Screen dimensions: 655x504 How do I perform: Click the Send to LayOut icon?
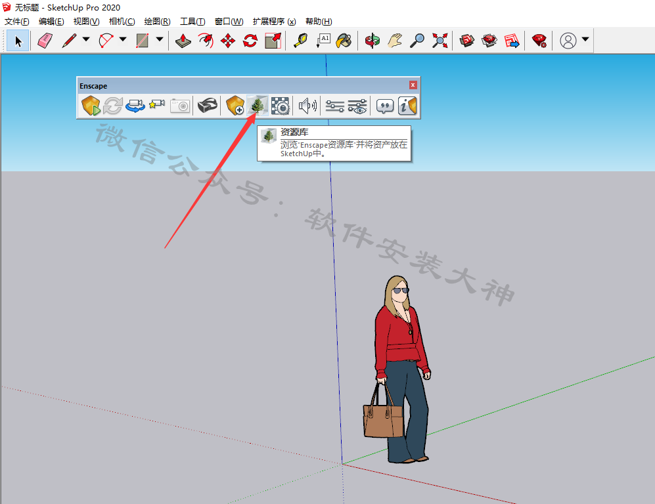[512, 41]
